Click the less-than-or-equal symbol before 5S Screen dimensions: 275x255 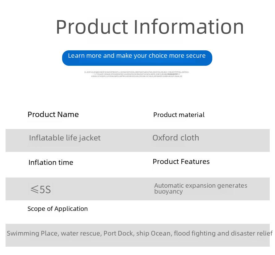coord(34,190)
